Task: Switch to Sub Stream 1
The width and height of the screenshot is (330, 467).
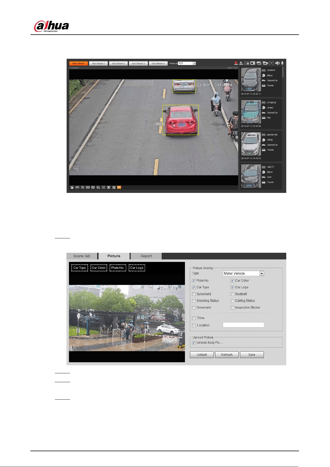Action: point(98,63)
